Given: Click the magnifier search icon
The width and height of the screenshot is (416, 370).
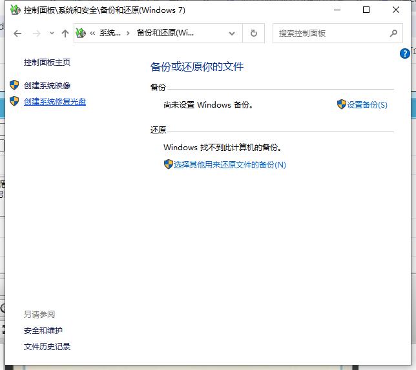Looking at the screenshot, I should tap(394, 34).
